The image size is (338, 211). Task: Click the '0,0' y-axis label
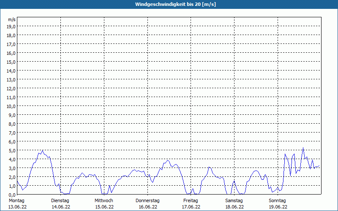click(x=12, y=195)
